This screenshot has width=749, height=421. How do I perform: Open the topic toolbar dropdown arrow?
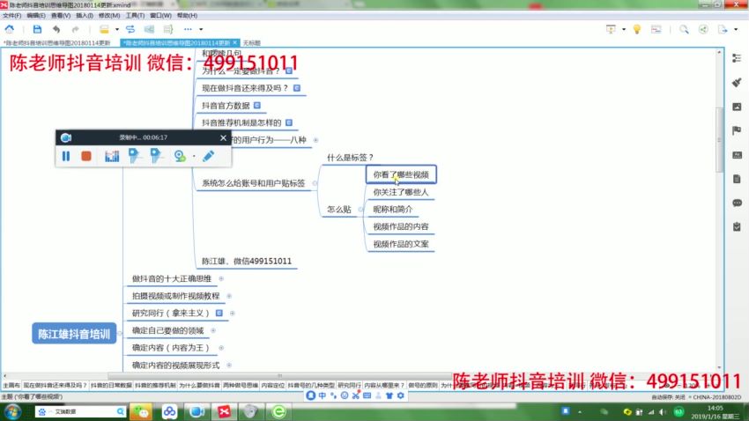click(116, 30)
